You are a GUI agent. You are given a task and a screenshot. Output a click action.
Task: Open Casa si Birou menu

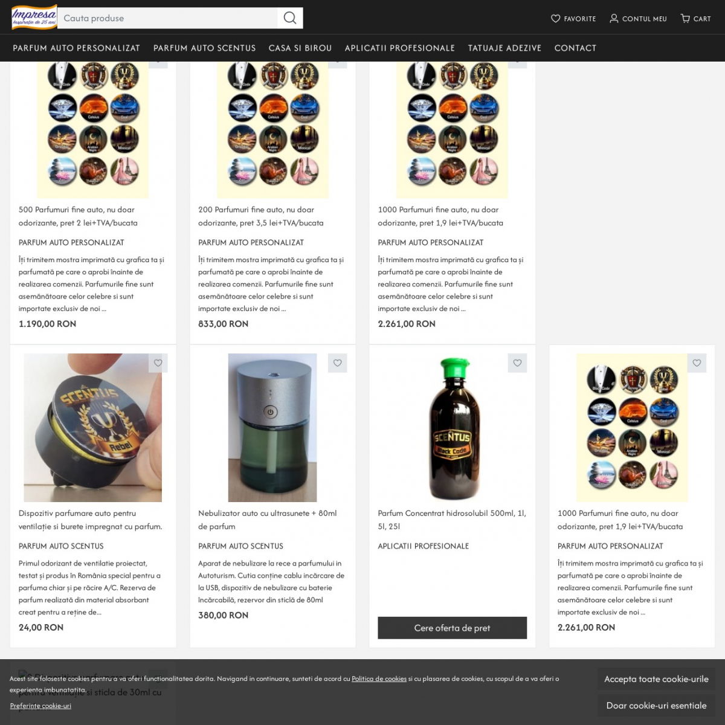[x=300, y=48]
